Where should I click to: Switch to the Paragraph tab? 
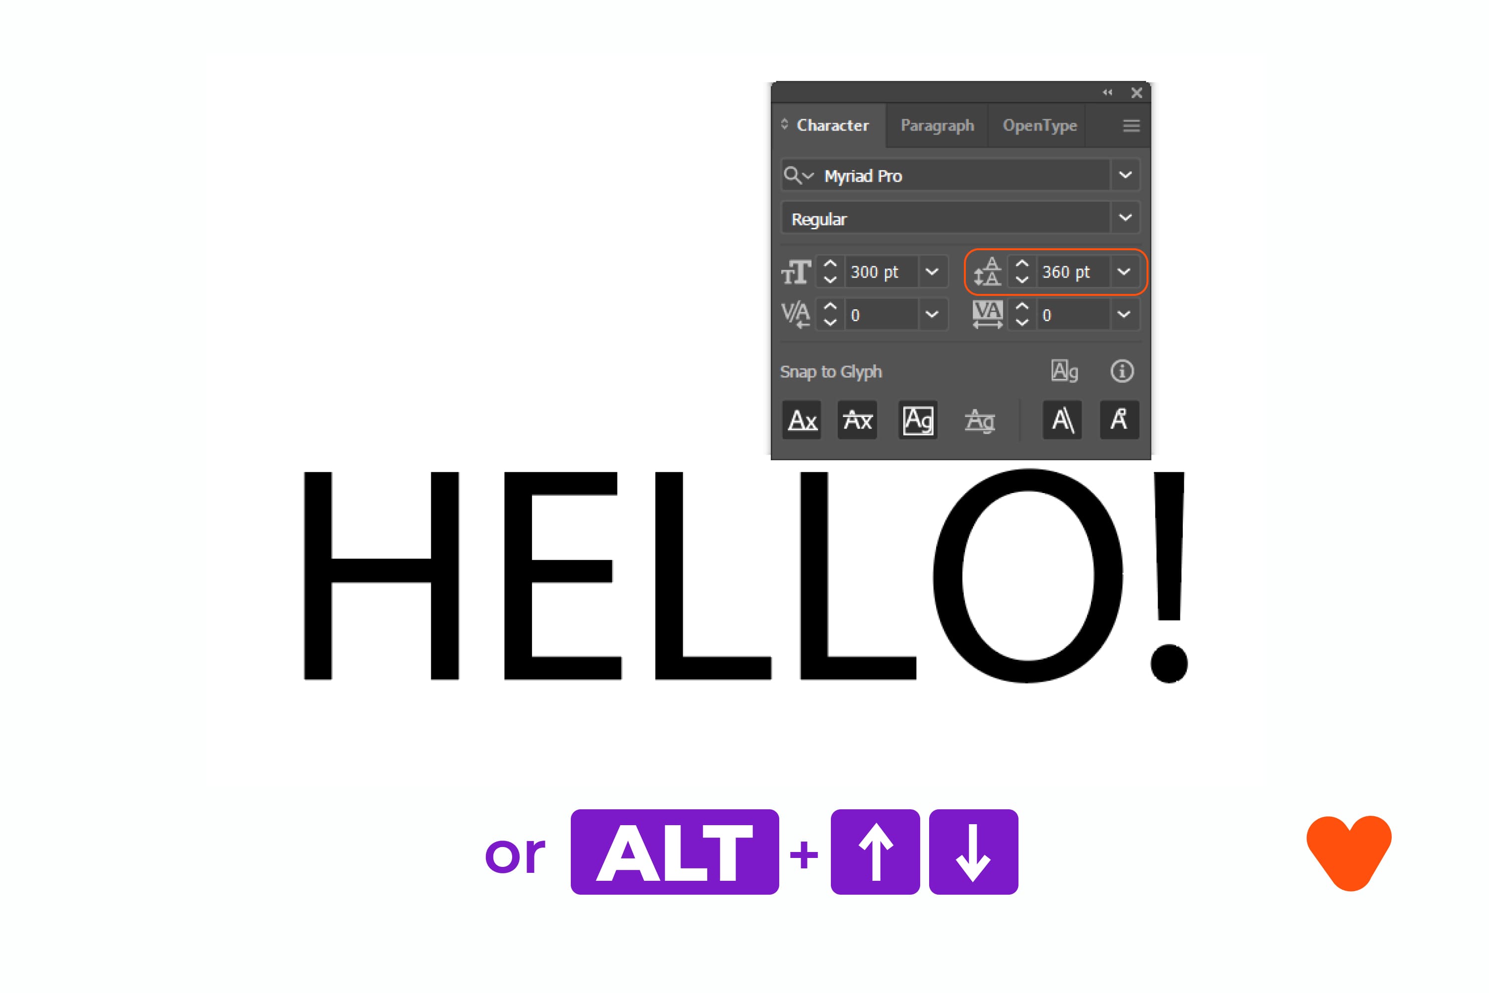pyautogui.click(x=934, y=123)
